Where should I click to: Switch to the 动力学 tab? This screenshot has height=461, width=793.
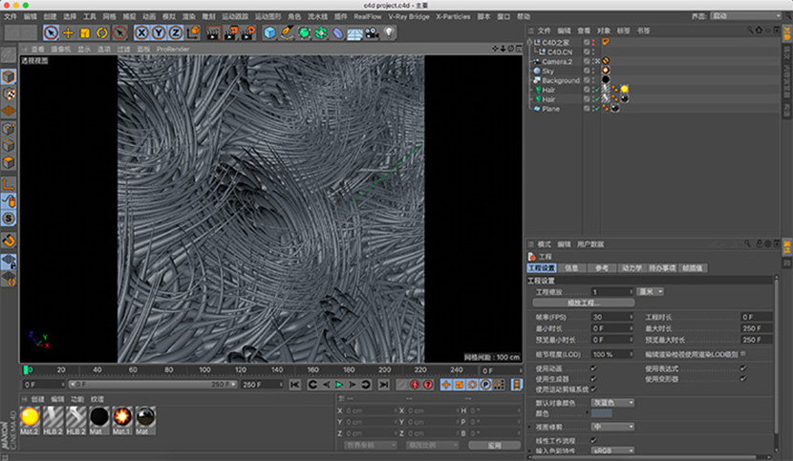coord(632,268)
